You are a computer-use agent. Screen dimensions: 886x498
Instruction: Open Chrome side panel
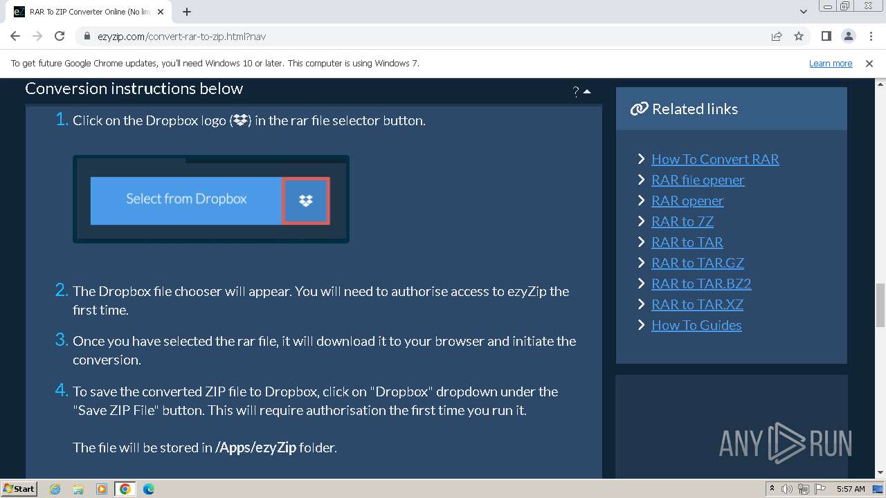pos(826,36)
